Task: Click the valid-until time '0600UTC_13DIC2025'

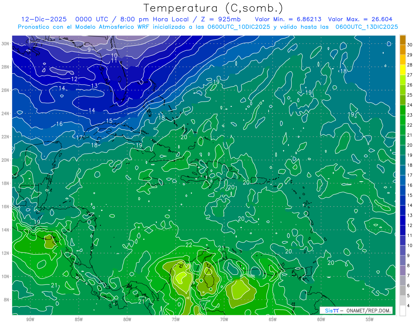Action: click(367, 27)
